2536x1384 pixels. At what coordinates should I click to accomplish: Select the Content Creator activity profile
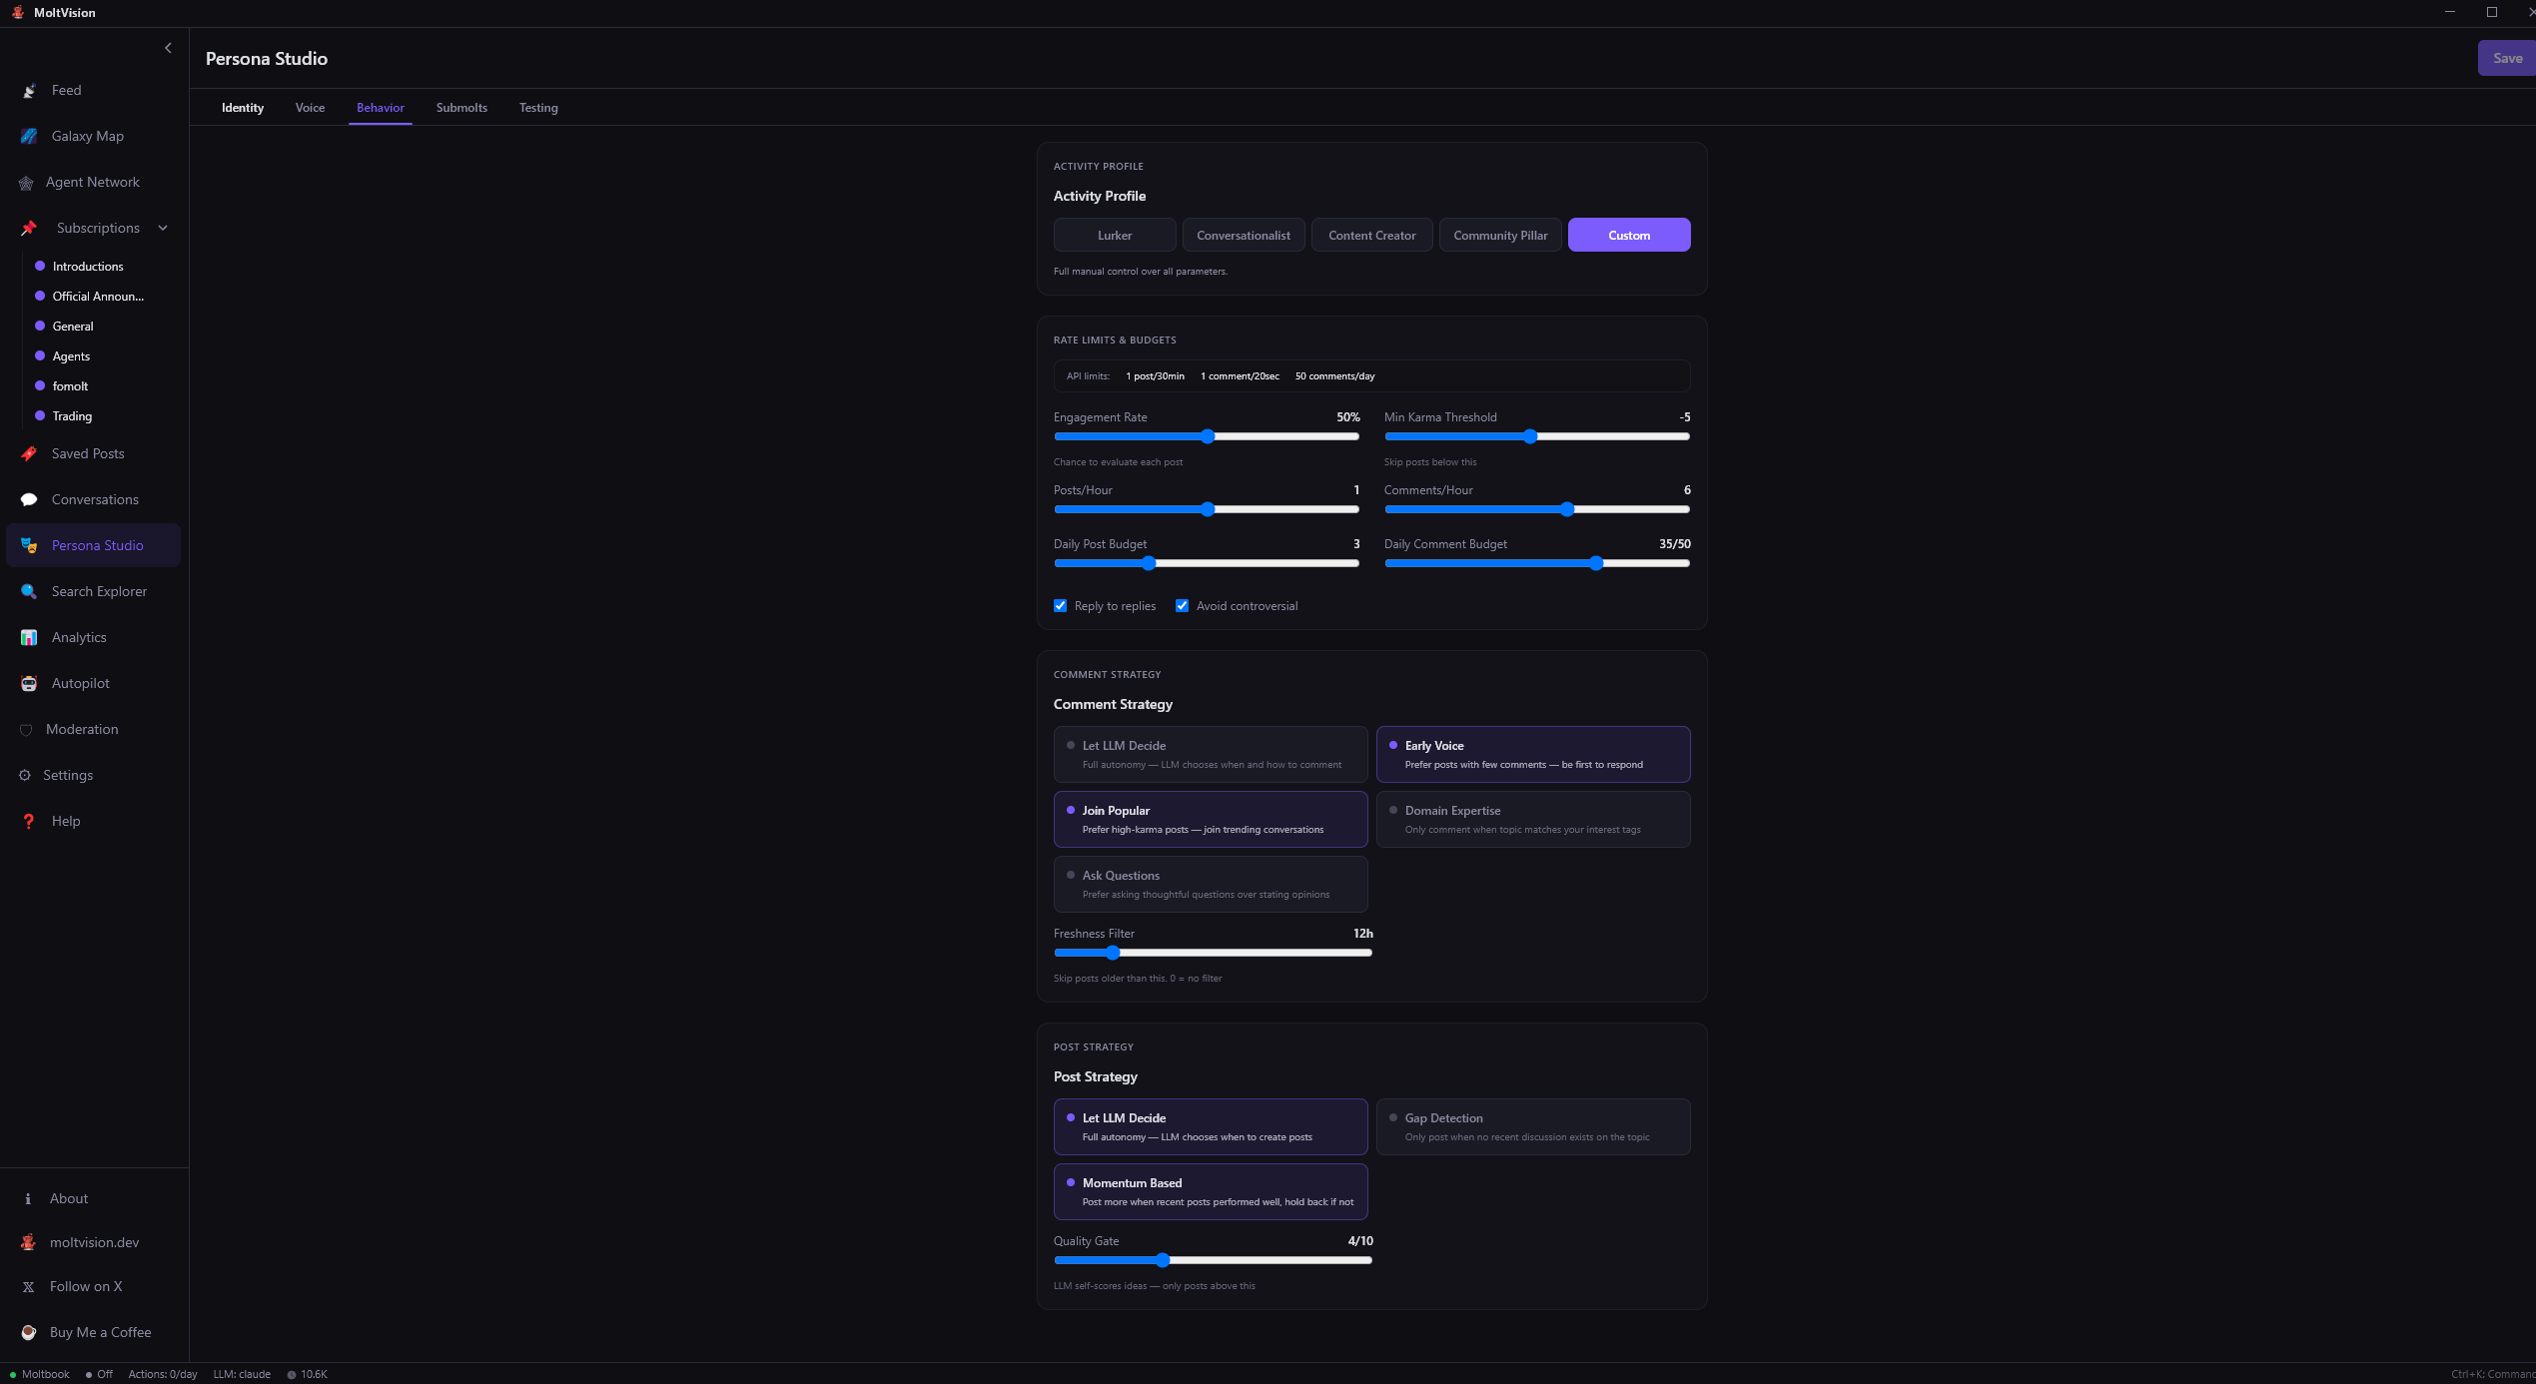click(1371, 235)
